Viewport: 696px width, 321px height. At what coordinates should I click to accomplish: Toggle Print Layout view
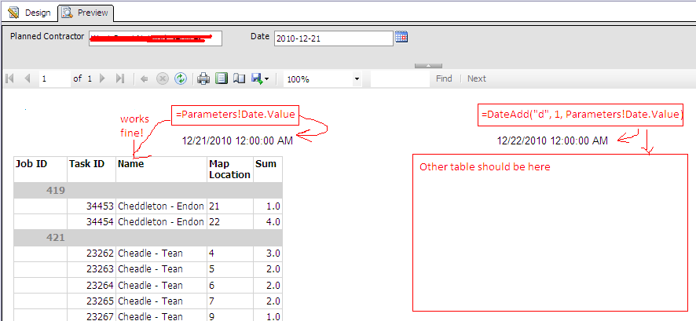click(222, 79)
